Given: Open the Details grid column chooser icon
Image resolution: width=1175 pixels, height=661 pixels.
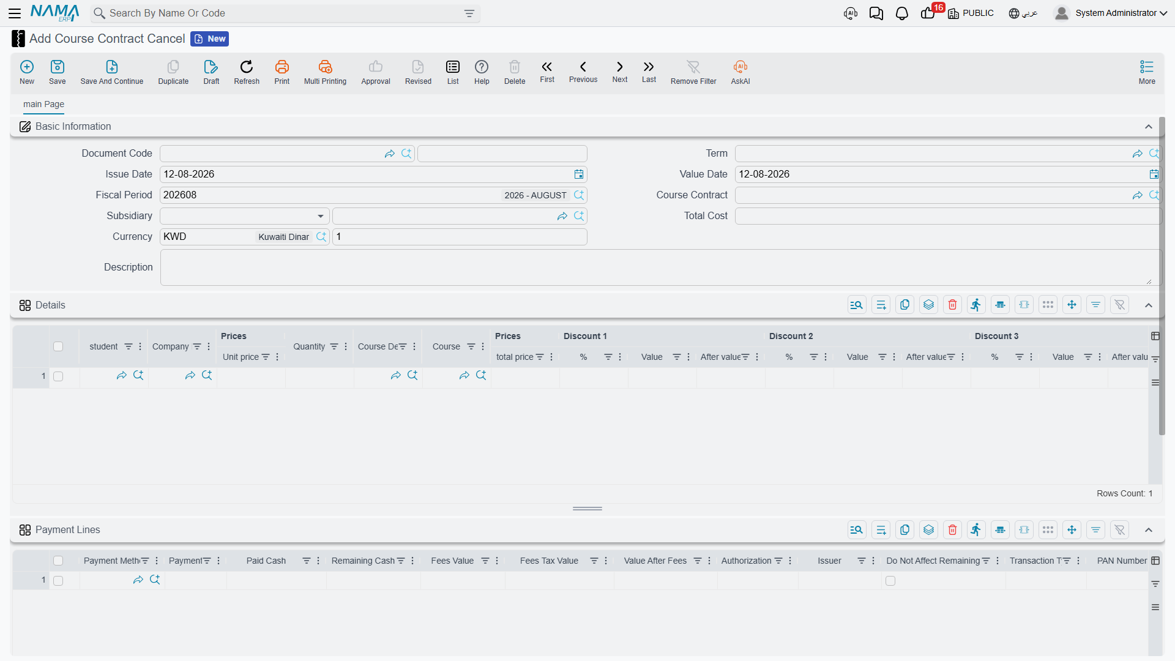Looking at the screenshot, I should (x=1155, y=336).
